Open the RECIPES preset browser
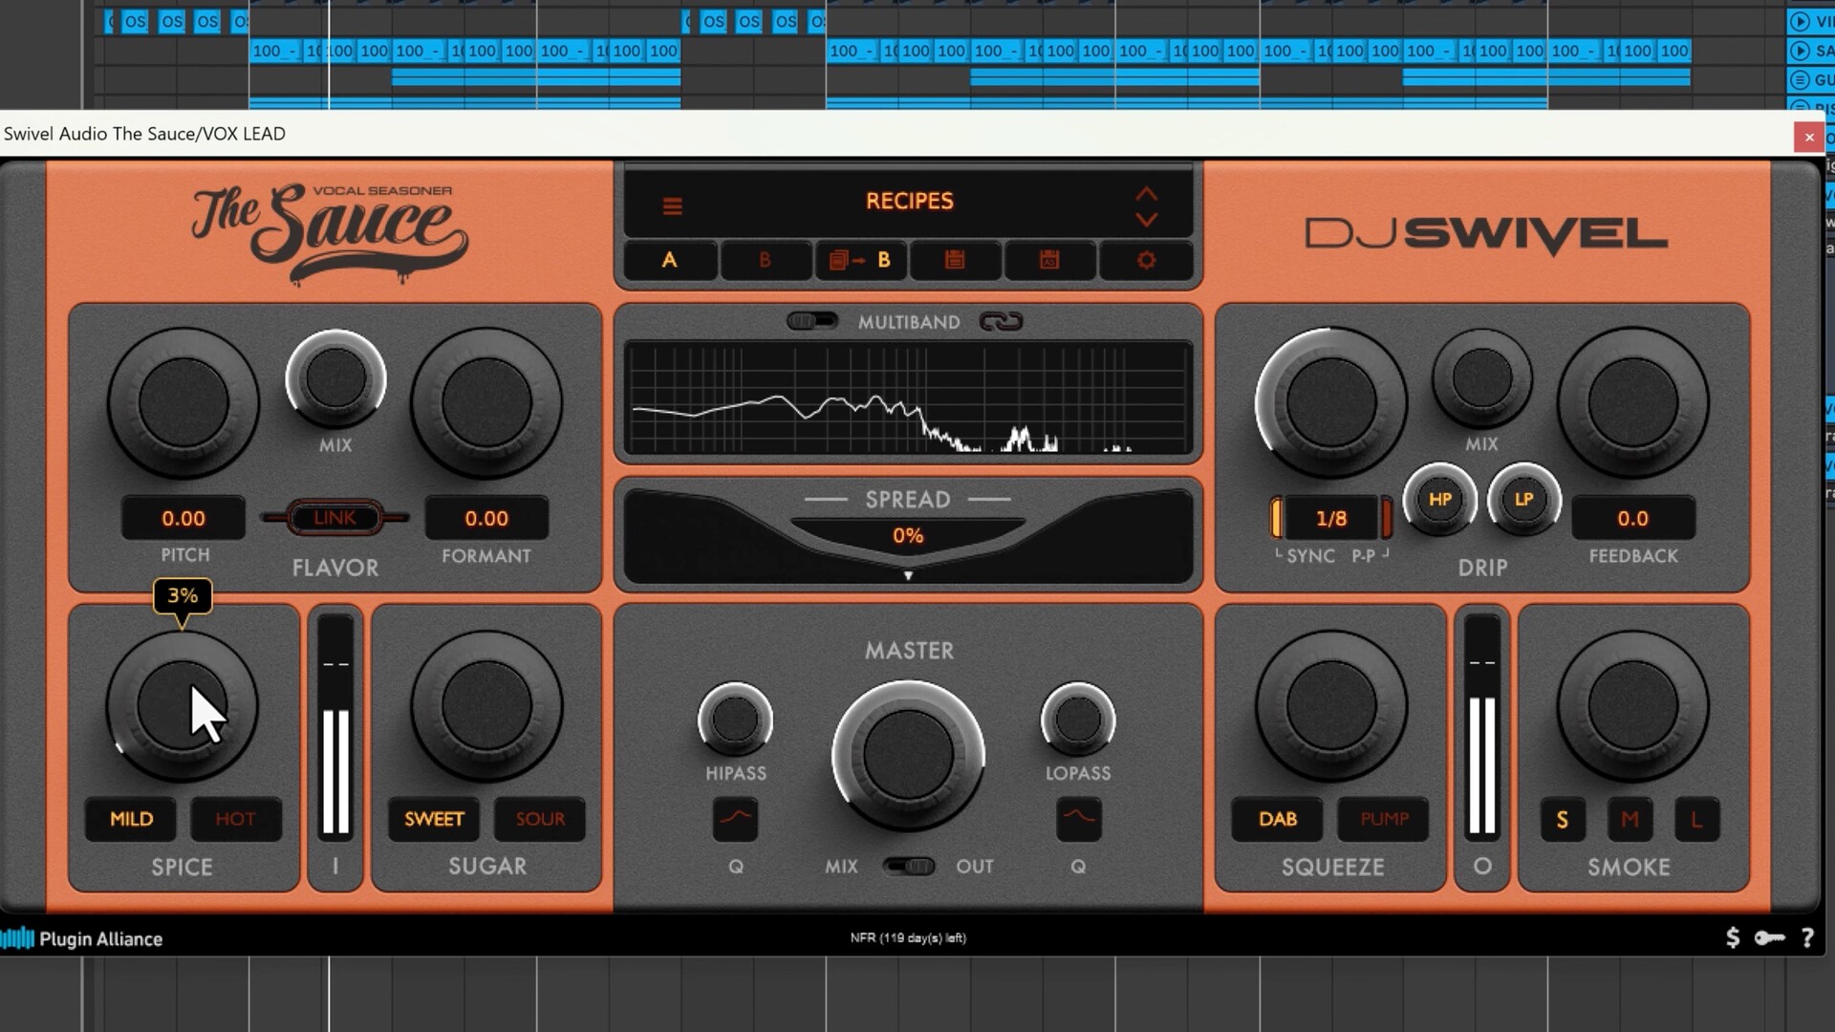Screen dimensions: 1835x1032 (x=909, y=201)
